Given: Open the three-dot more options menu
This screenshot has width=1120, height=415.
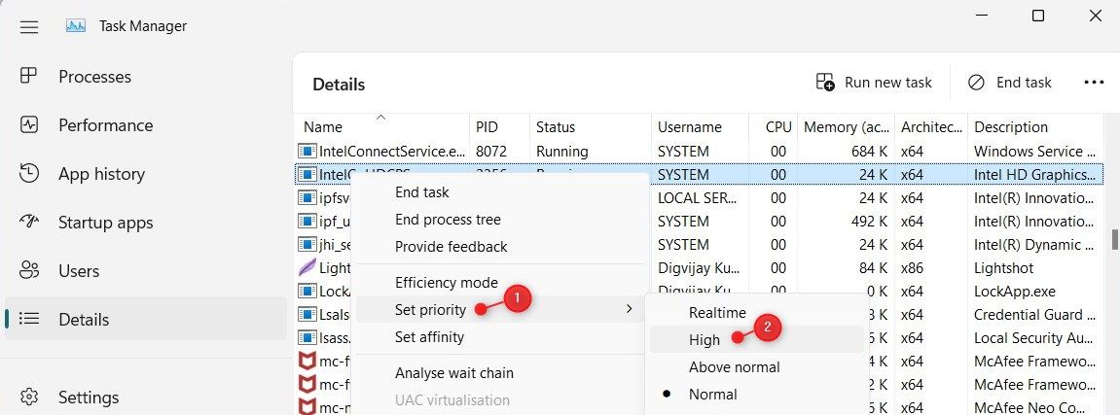Looking at the screenshot, I should (x=1094, y=82).
